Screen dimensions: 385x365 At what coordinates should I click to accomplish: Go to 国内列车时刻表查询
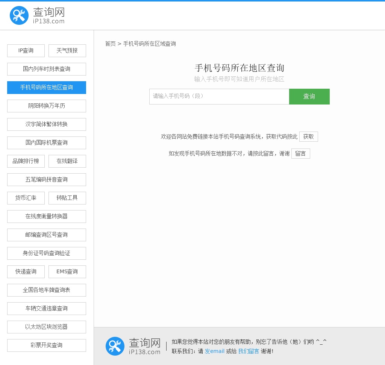pyautogui.click(x=47, y=69)
